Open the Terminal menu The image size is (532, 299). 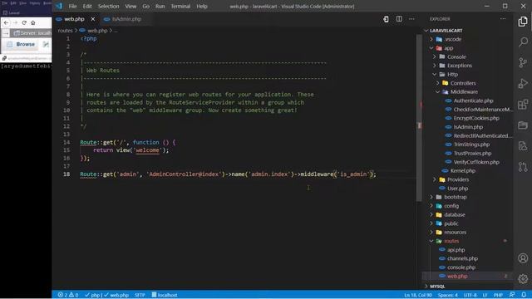pos(180,6)
